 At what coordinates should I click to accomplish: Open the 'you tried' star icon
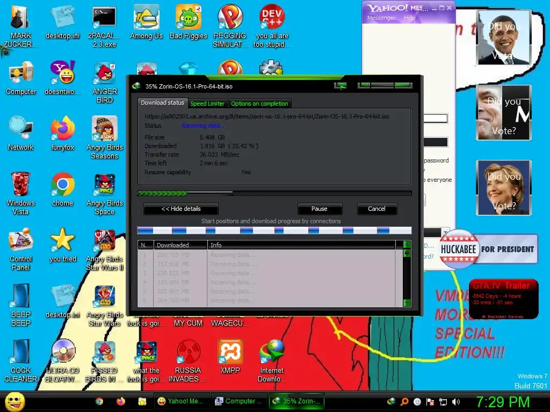[62, 245]
